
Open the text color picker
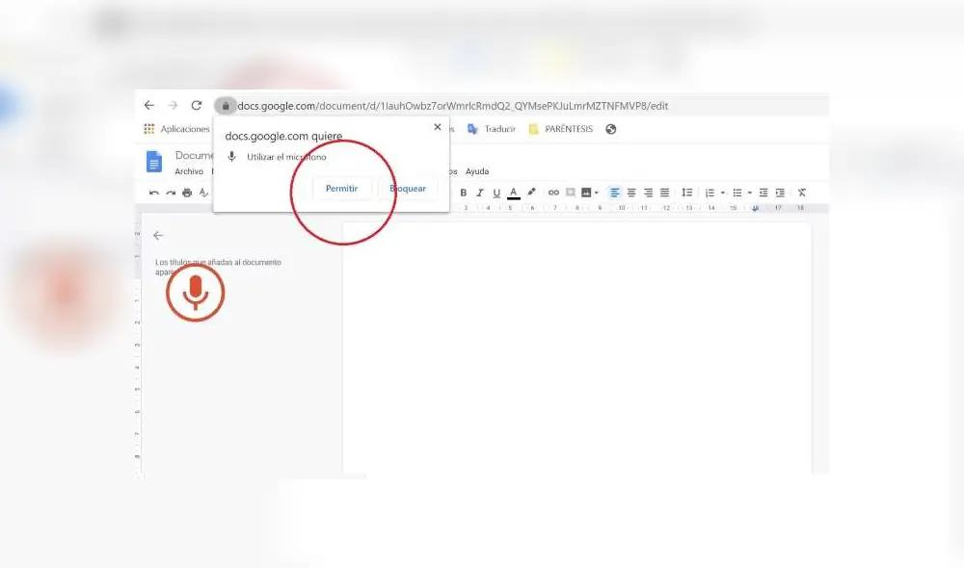[515, 193]
